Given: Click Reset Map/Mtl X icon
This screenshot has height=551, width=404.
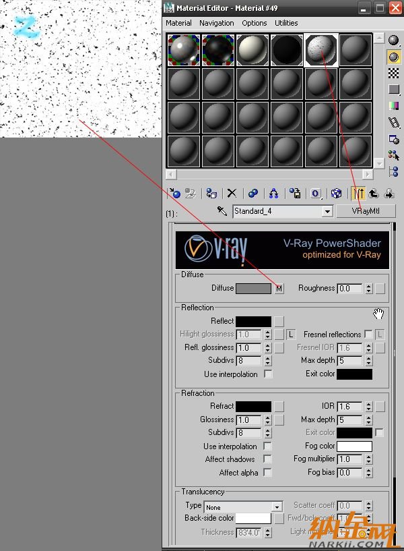Looking at the screenshot, I should pyautogui.click(x=232, y=194).
